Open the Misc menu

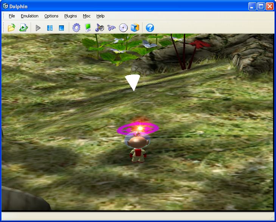[87, 16]
